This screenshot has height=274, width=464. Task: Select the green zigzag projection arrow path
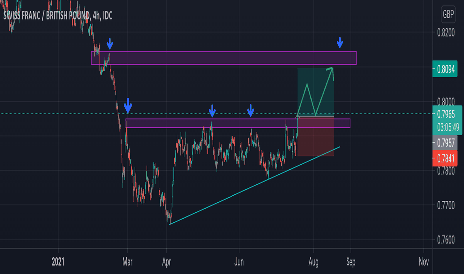[315, 92]
